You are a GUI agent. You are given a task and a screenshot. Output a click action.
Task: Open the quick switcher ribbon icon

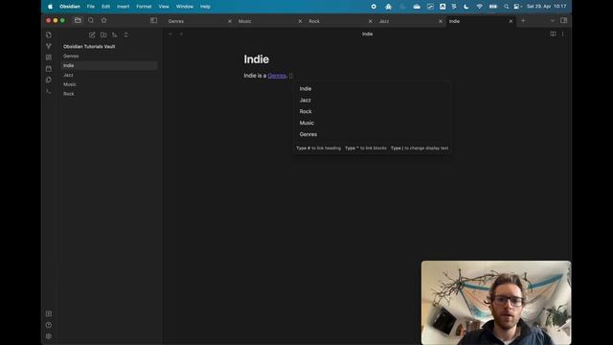pos(49,34)
